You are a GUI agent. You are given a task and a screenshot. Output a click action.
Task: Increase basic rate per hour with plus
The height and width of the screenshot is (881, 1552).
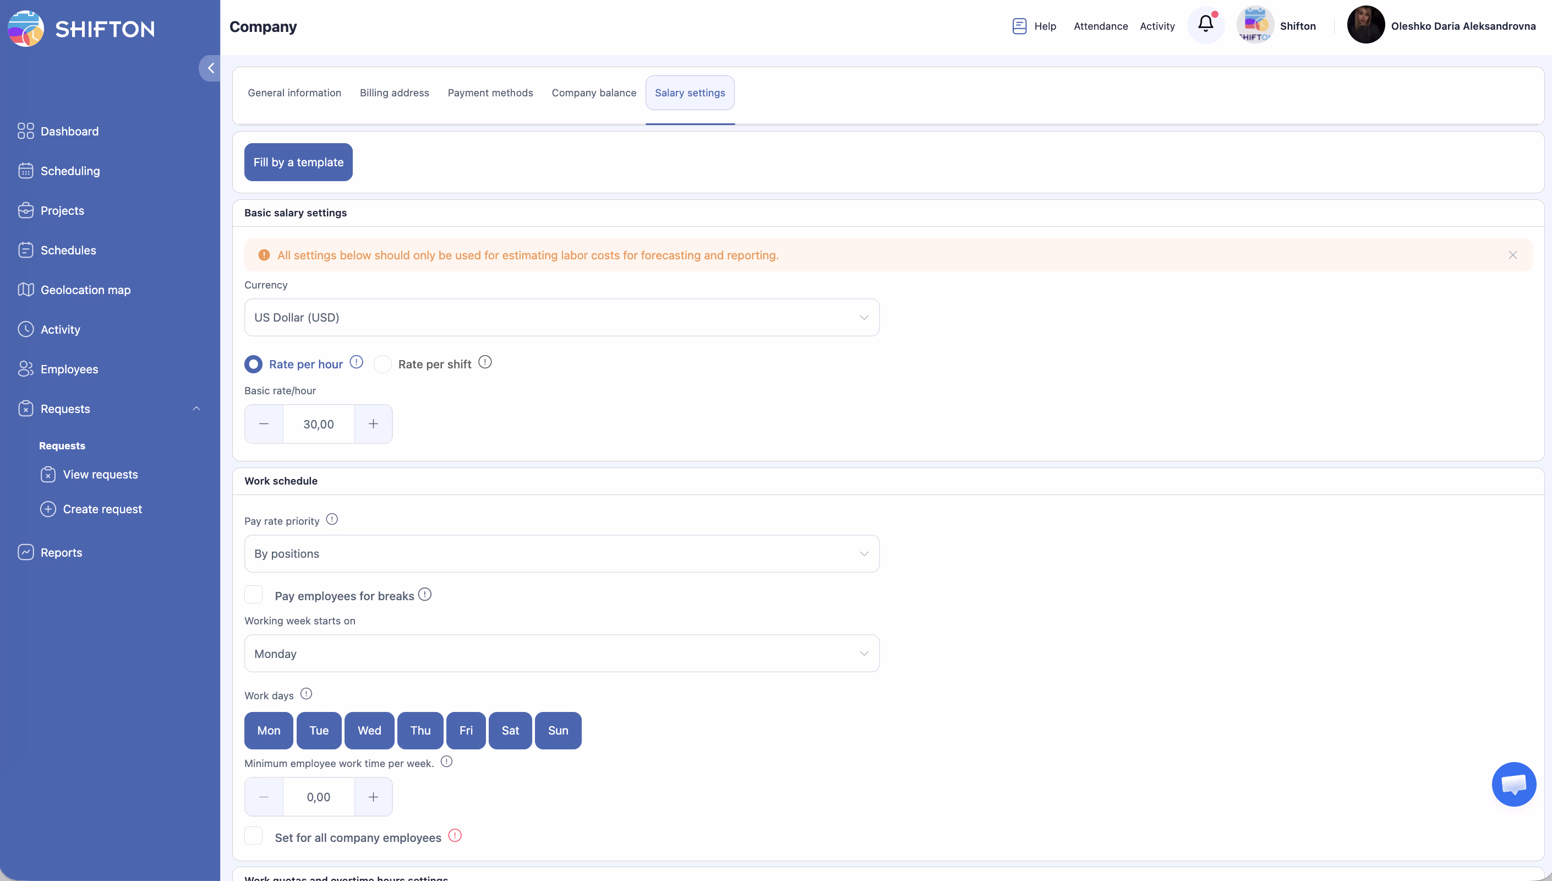pos(373,423)
